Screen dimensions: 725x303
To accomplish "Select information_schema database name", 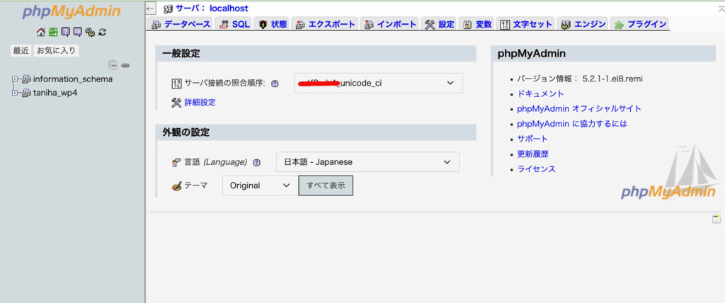I will pyautogui.click(x=73, y=79).
